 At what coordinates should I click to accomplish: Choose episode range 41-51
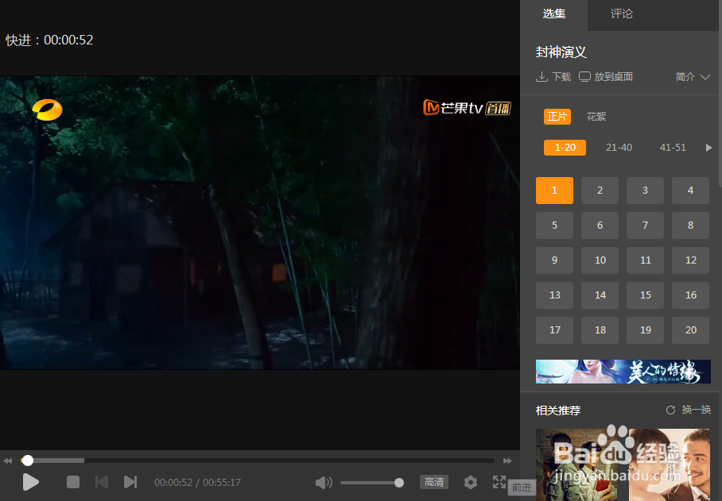pyautogui.click(x=673, y=148)
